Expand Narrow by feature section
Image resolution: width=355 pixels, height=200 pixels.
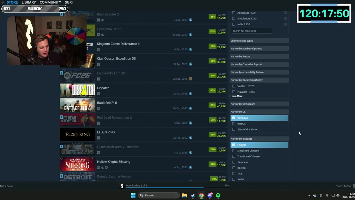pos(259,56)
